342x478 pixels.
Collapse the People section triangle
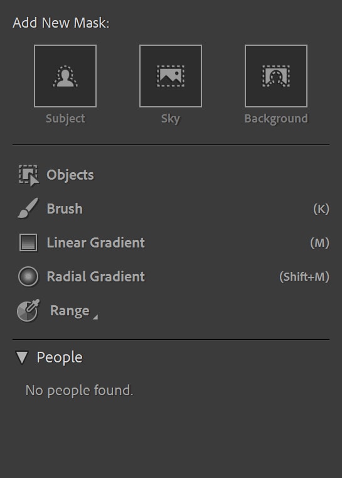tap(22, 357)
